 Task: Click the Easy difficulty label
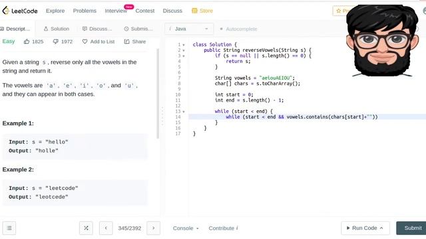point(9,41)
